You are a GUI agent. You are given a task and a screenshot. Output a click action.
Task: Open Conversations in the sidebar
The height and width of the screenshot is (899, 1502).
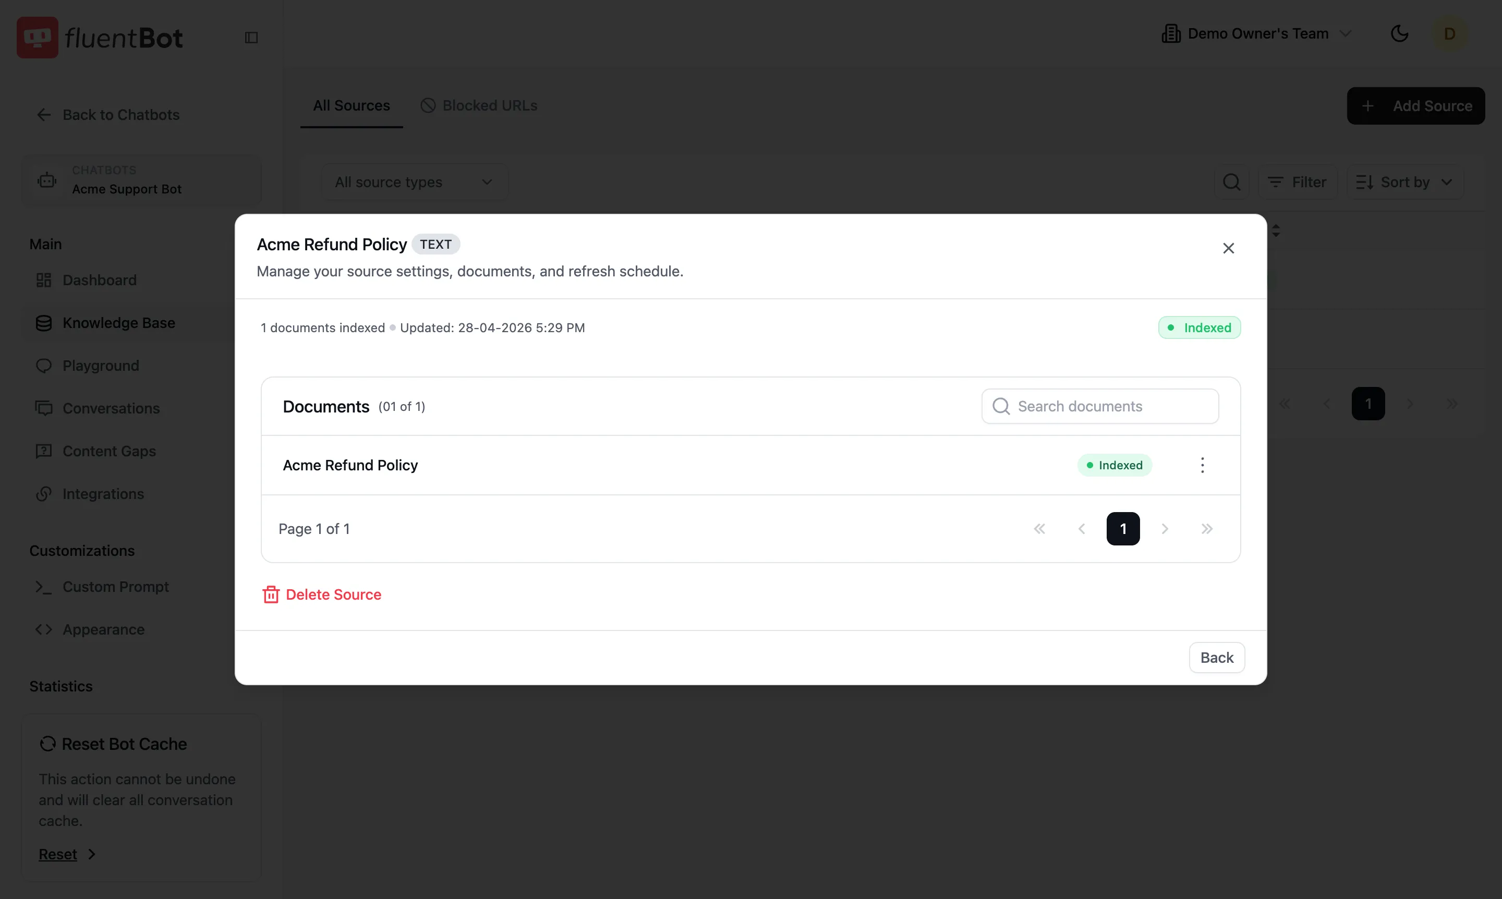coord(98,408)
